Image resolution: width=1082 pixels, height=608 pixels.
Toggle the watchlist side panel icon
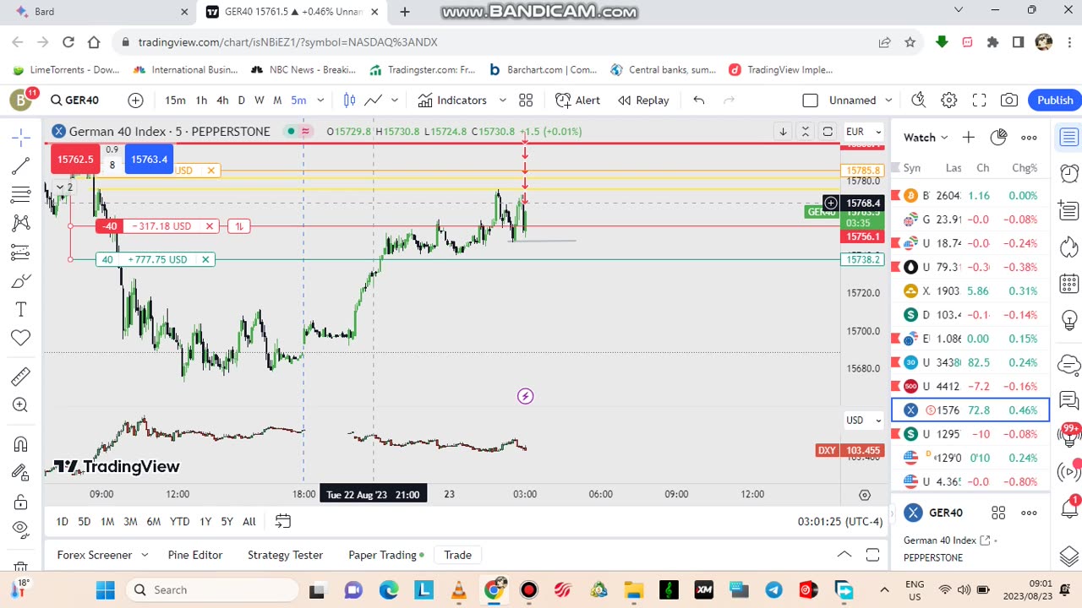point(1069,137)
